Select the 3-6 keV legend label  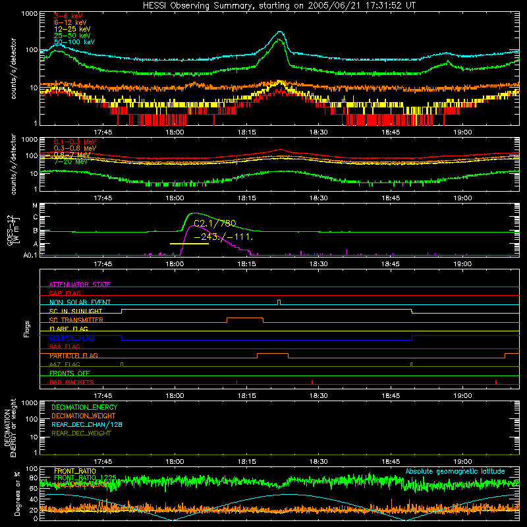click(x=69, y=16)
